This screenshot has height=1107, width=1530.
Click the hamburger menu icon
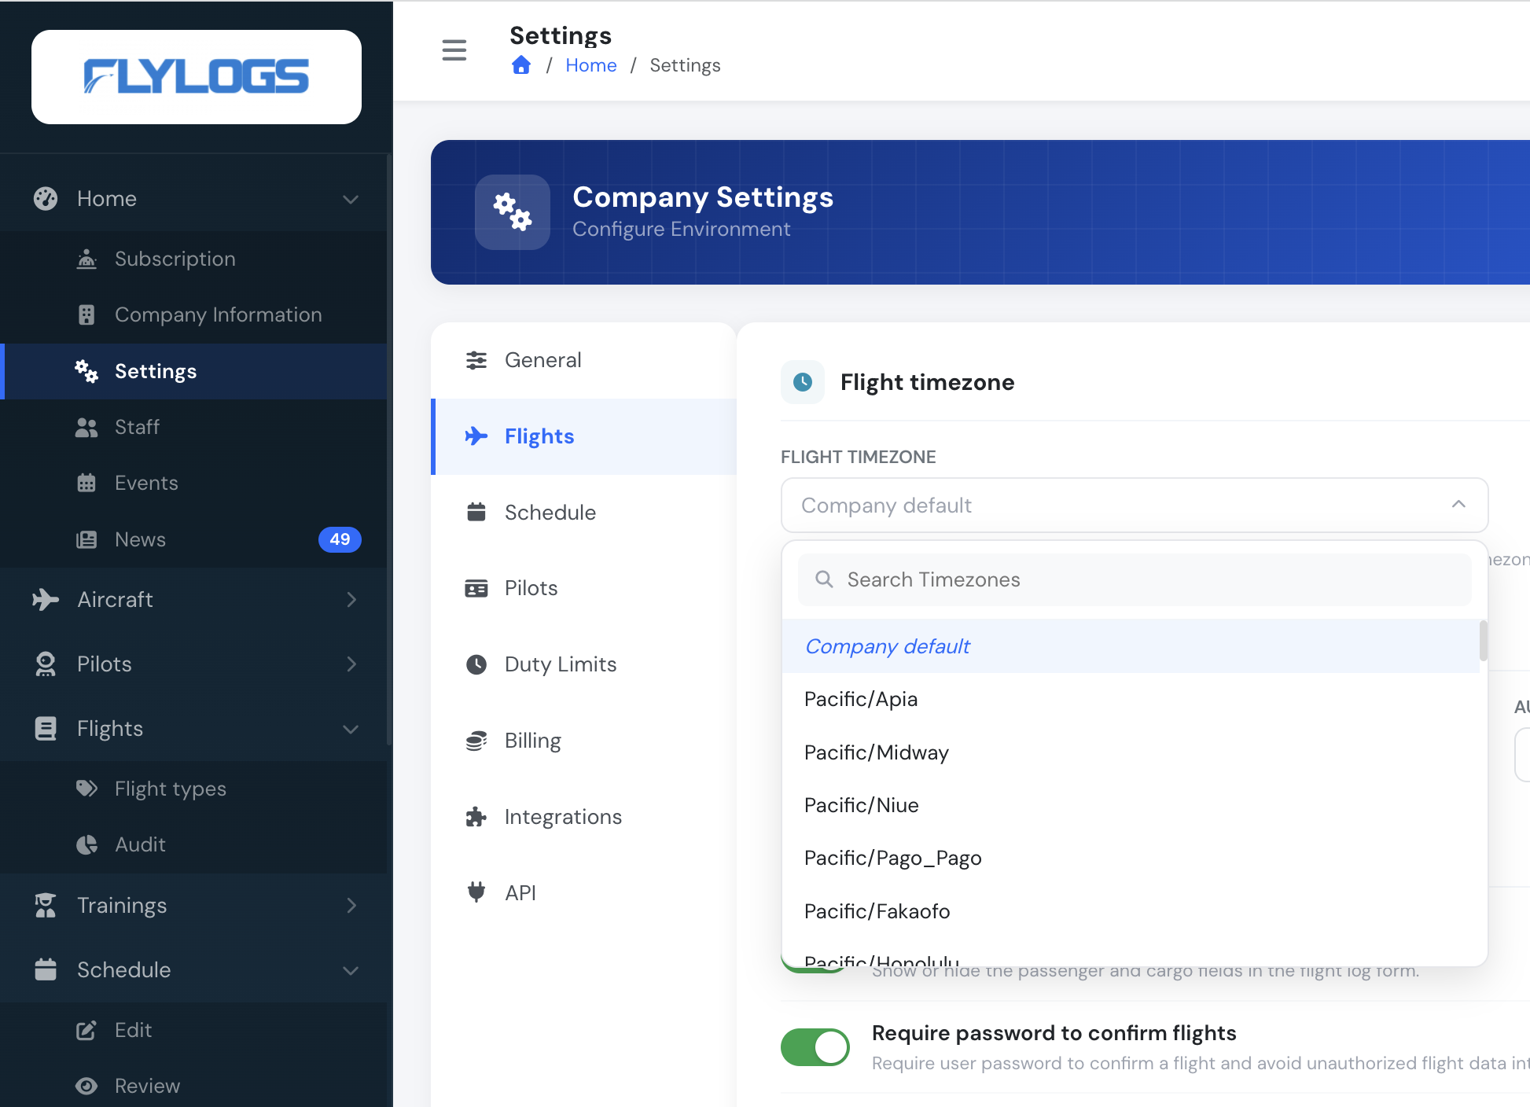(454, 50)
